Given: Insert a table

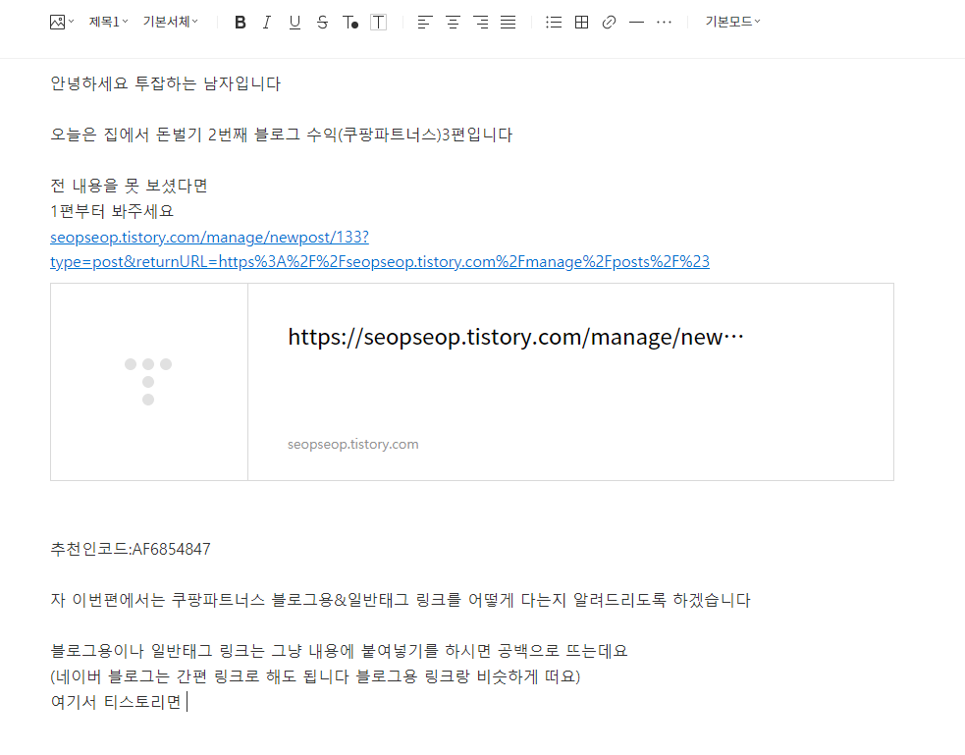Looking at the screenshot, I should click(581, 23).
